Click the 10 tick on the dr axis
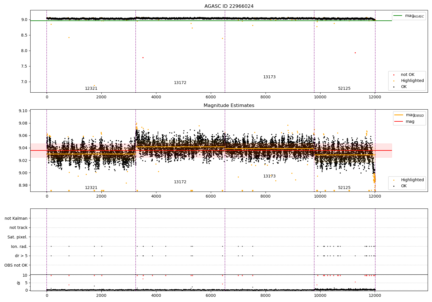This screenshot has height=302, width=432. [25, 276]
